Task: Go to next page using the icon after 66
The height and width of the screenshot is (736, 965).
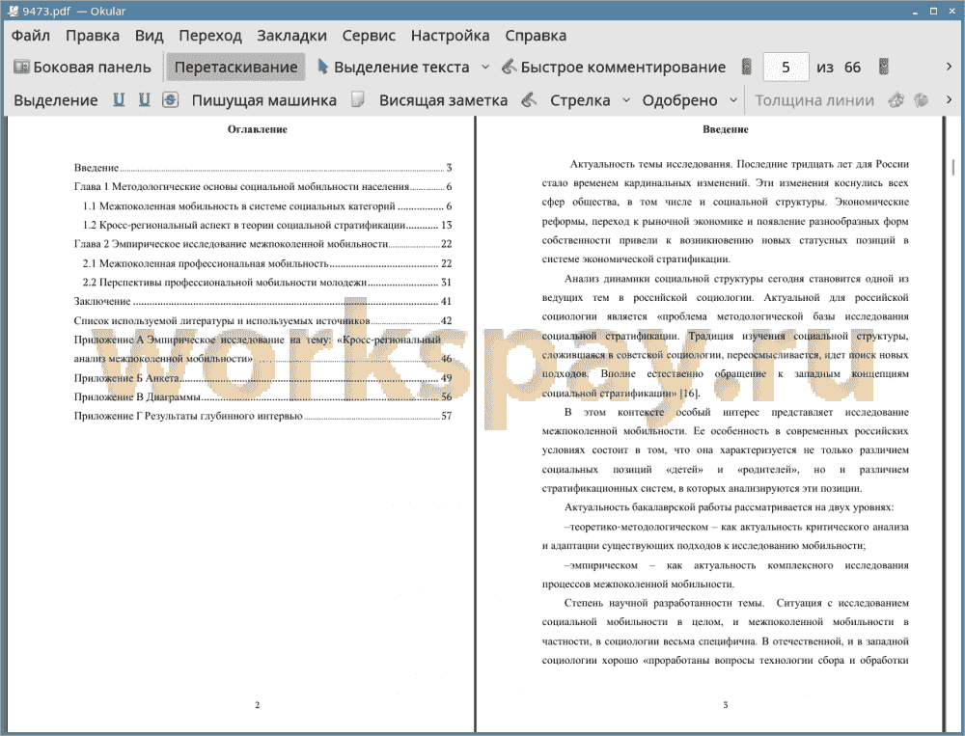Action: pyautogui.click(x=884, y=68)
